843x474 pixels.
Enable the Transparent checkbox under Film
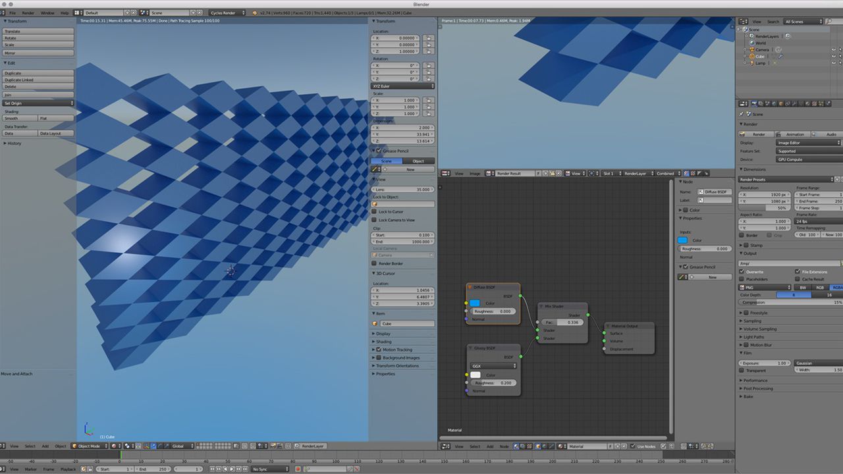pyautogui.click(x=742, y=370)
